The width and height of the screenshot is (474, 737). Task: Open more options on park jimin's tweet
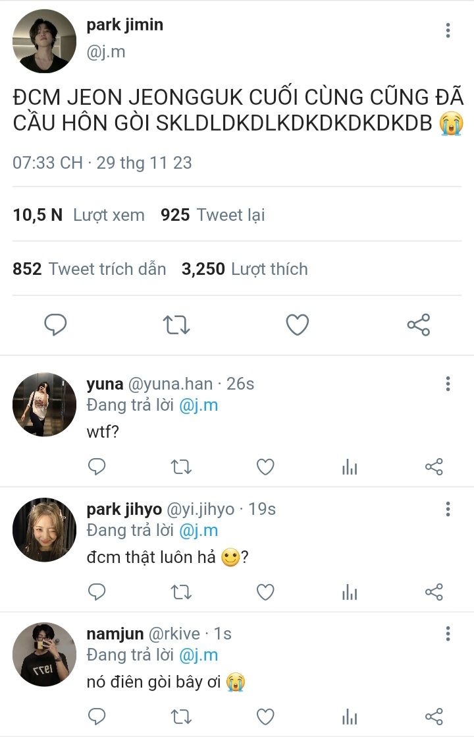[x=448, y=30]
